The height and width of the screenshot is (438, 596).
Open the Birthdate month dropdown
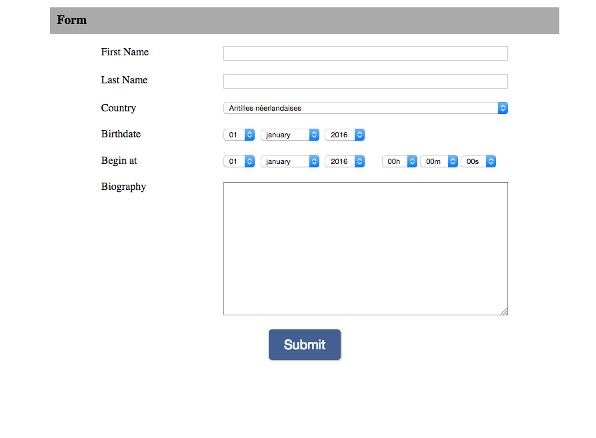click(x=290, y=135)
